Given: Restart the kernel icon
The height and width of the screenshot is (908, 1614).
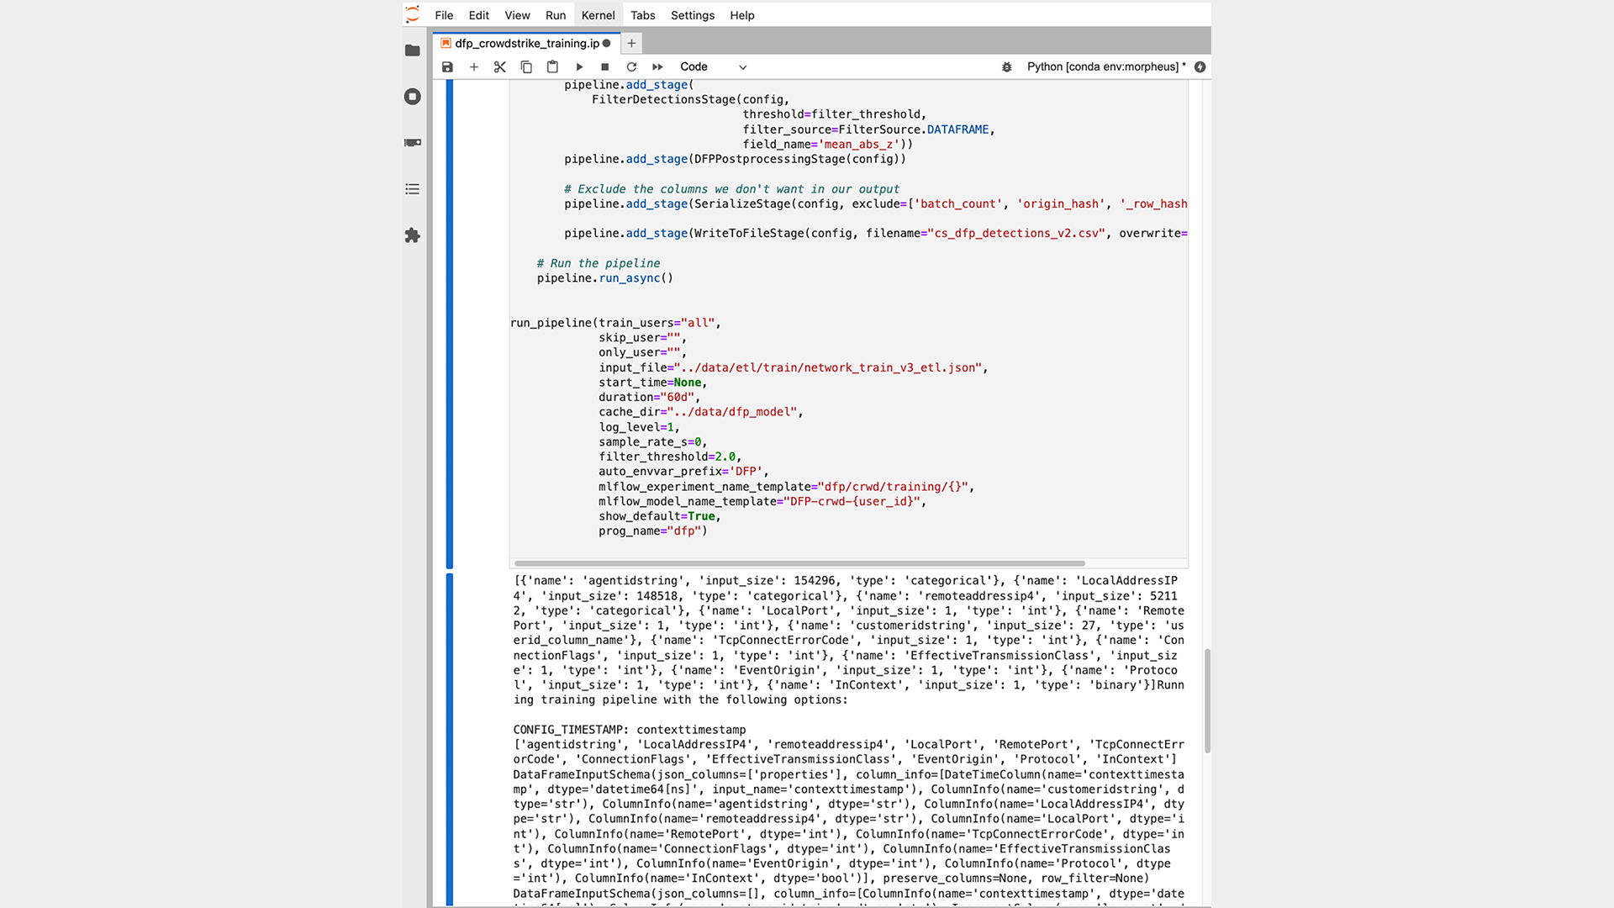Looking at the screenshot, I should coord(631,67).
